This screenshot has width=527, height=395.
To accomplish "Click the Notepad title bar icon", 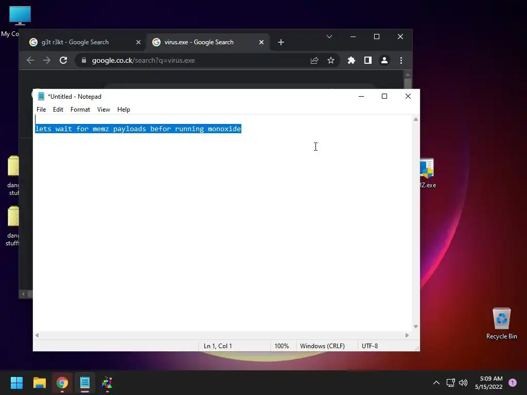I will tap(41, 96).
